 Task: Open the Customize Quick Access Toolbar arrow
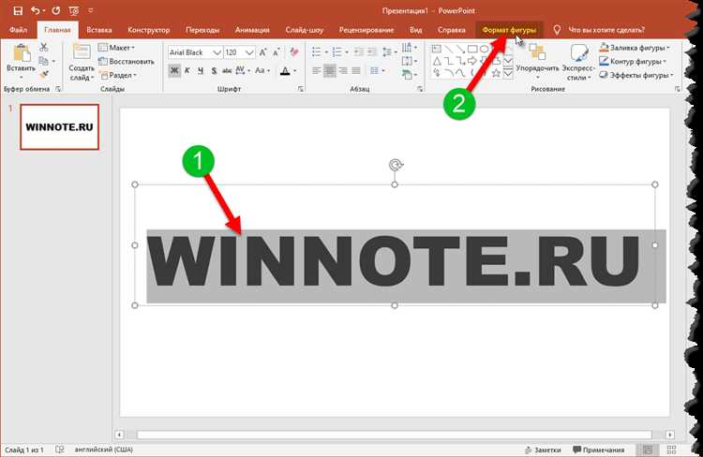90,10
